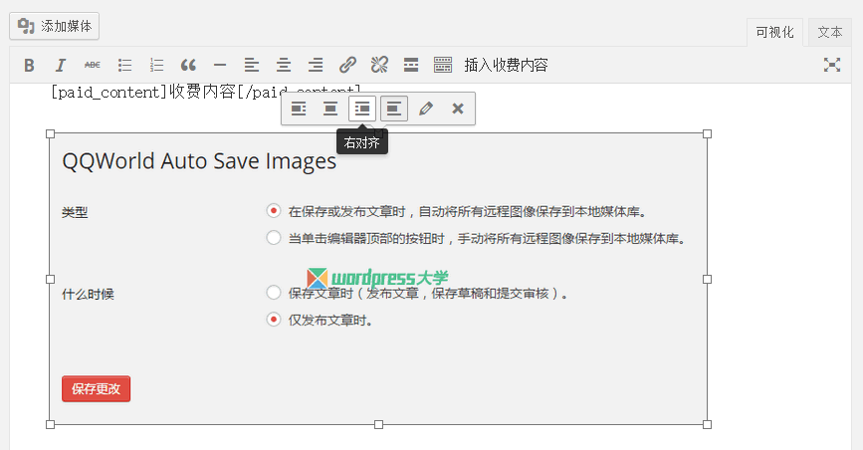The image size is (863, 450).
Task: Select the 保存文章时 radio option
Action: point(274,293)
